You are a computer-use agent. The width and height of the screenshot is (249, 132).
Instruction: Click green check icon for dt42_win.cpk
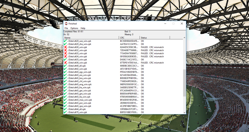click(x=65, y=69)
